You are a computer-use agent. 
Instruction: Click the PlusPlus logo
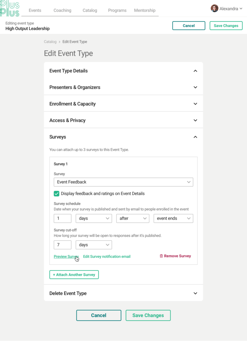pyautogui.click(x=10, y=9)
